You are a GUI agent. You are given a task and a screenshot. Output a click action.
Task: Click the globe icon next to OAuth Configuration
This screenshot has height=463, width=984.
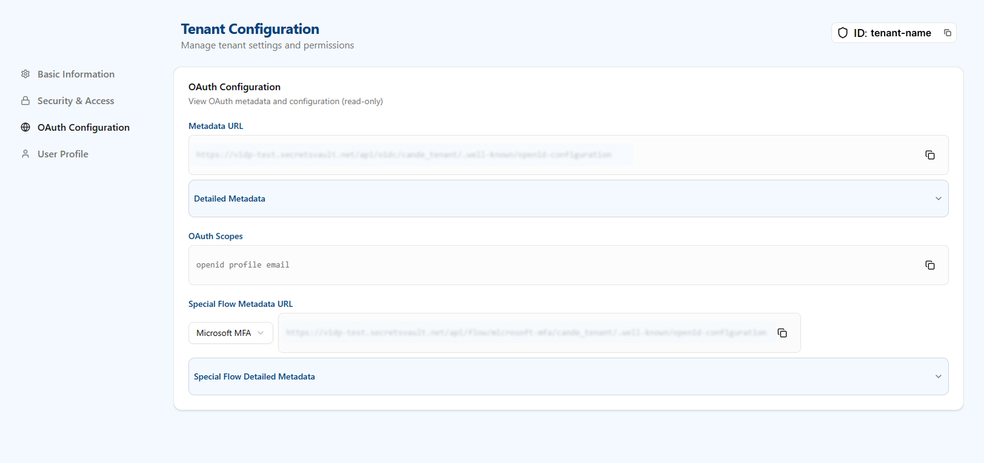tap(25, 127)
